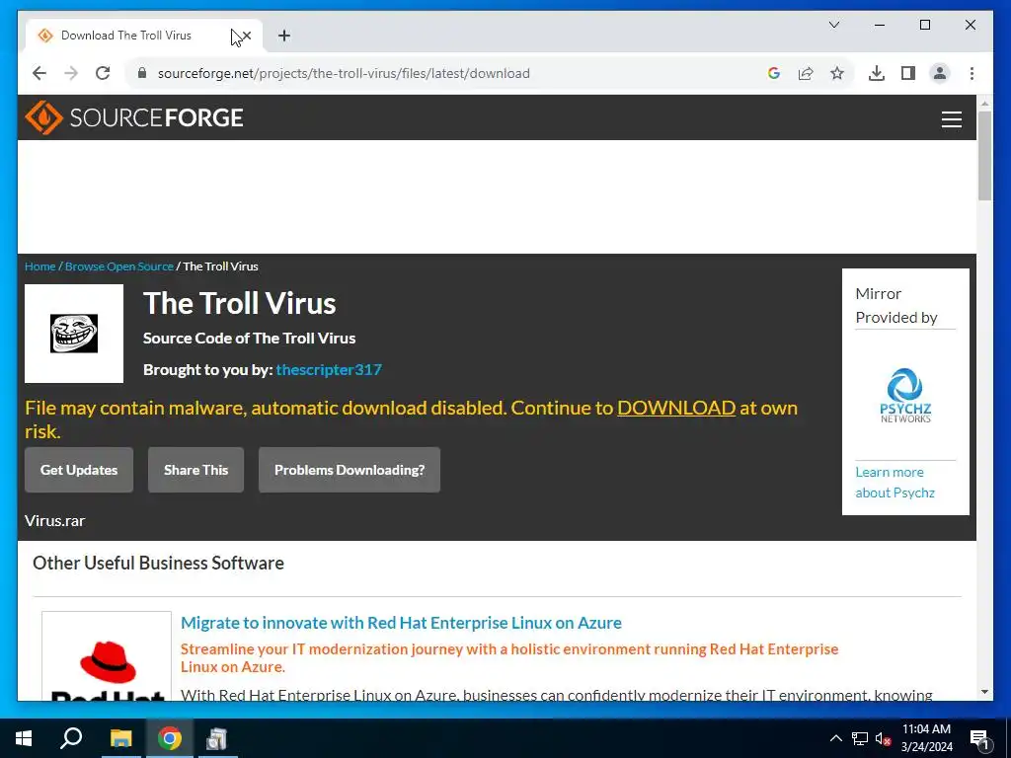
Task: Show hidden system tray icons
Action: (835, 738)
